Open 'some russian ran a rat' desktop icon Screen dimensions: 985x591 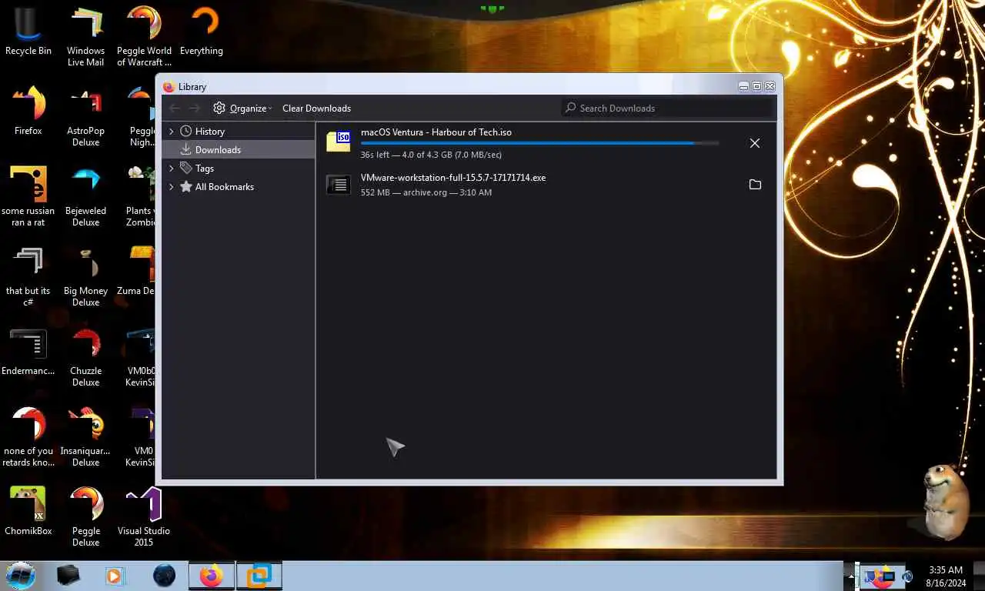28,197
